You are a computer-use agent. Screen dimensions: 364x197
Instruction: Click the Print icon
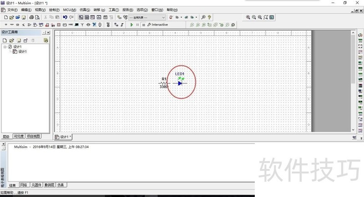[x=31, y=17]
